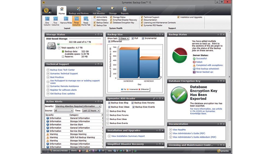This screenshot has width=273, height=154.
Task: Switch to Home tab
Action: coord(62,11)
